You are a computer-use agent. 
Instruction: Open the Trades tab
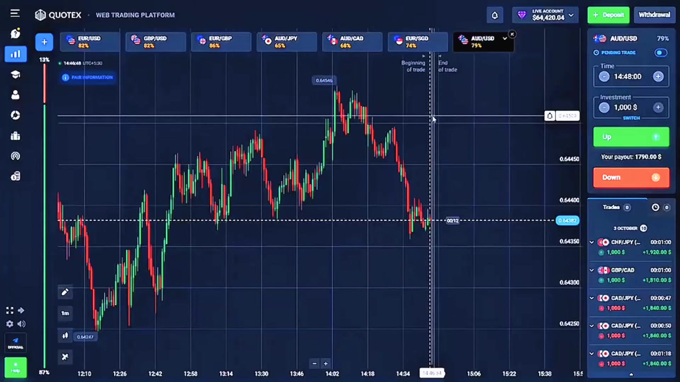click(617, 207)
